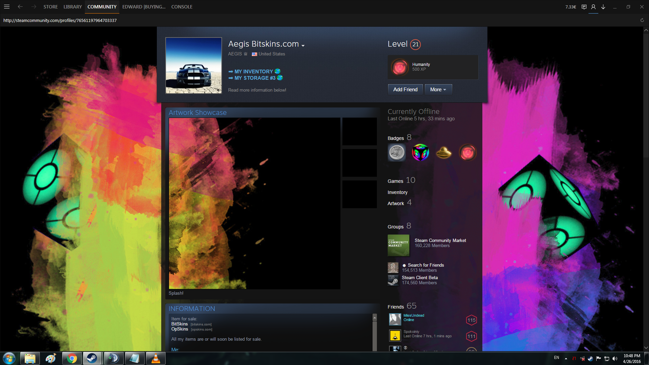Click the Steam taskbar icon
This screenshot has height=365, width=649.
pyautogui.click(x=92, y=358)
